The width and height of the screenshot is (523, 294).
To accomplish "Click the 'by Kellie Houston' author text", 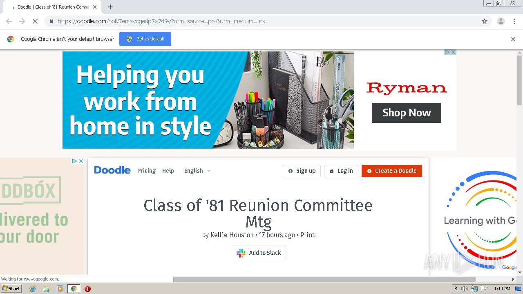I will tap(228, 235).
